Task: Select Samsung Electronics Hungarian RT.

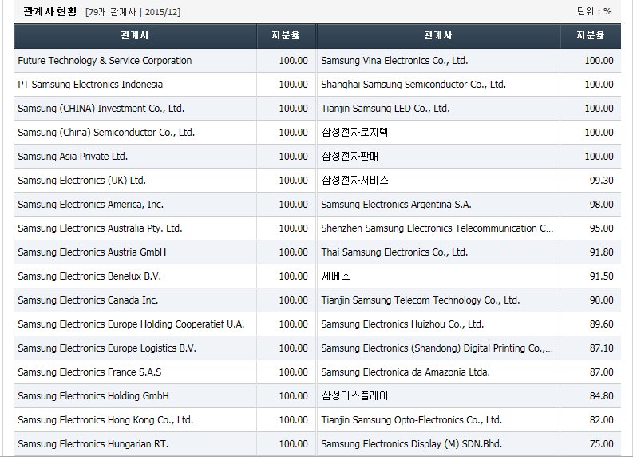Action: click(93, 444)
